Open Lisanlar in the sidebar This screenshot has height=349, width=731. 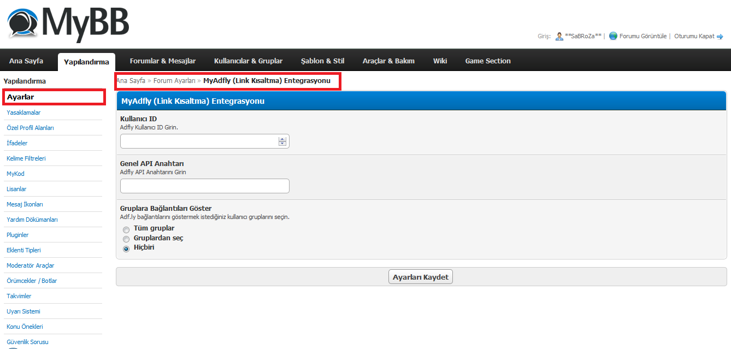pos(16,189)
